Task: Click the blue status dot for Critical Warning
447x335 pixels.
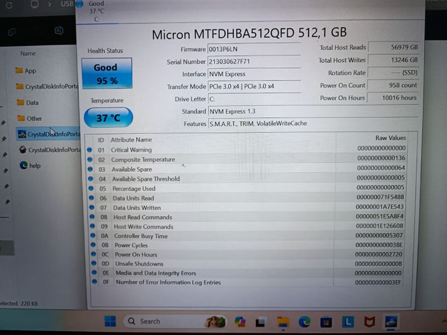Action: tap(89, 150)
